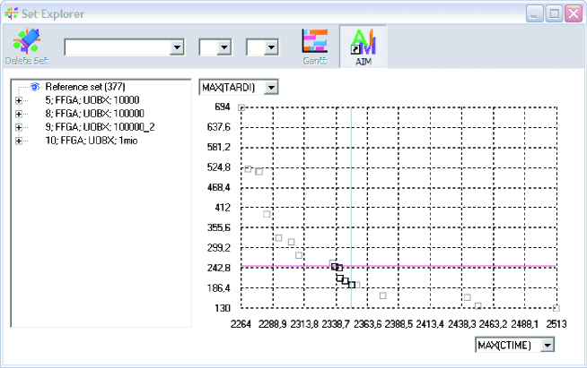Image resolution: width=587 pixels, height=368 pixels.
Task: Close the Set Explorer window
Action: tap(574, 13)
